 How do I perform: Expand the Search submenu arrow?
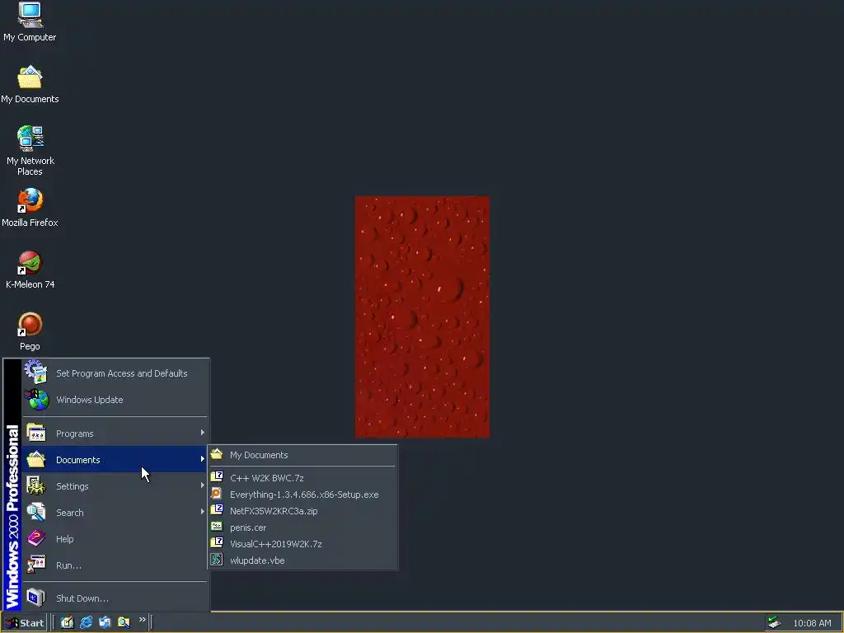pyautogui.click(x=202, y=512)
